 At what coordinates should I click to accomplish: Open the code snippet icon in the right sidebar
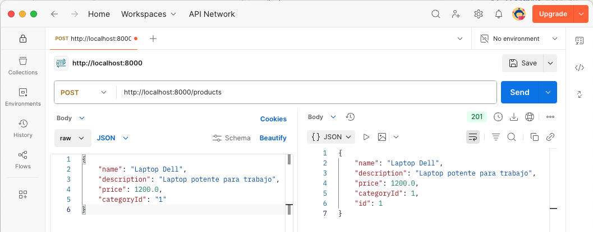(580, 68)
